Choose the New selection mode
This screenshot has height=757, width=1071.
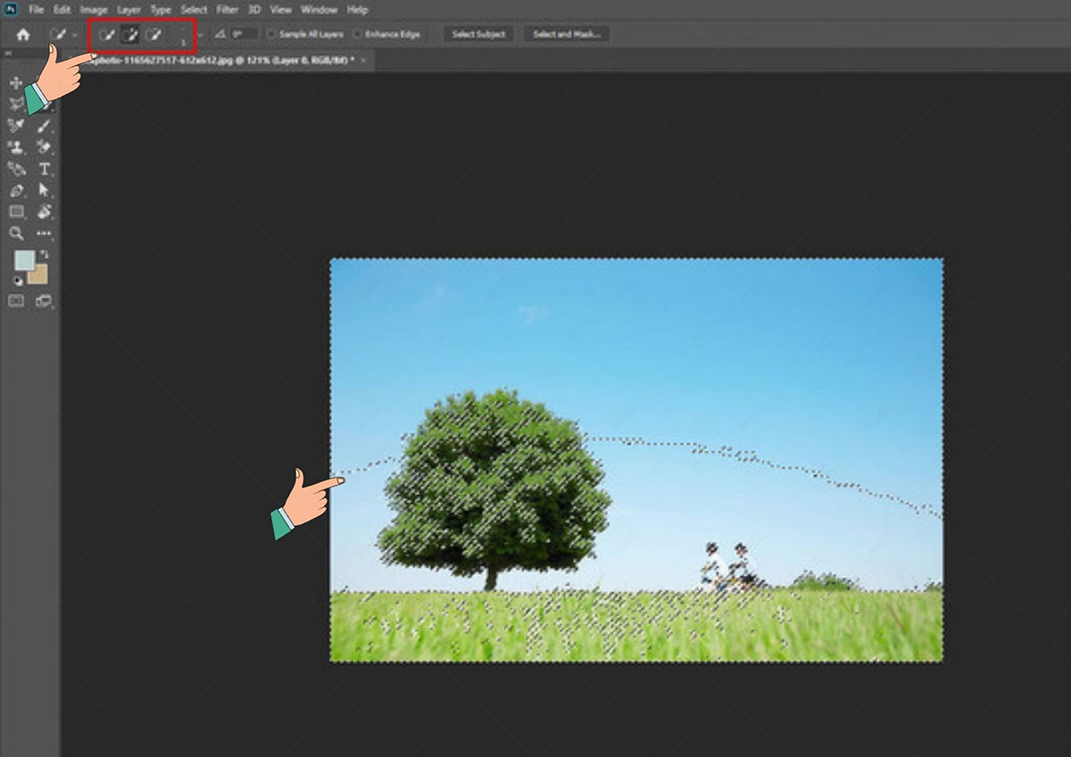(106, 35)
